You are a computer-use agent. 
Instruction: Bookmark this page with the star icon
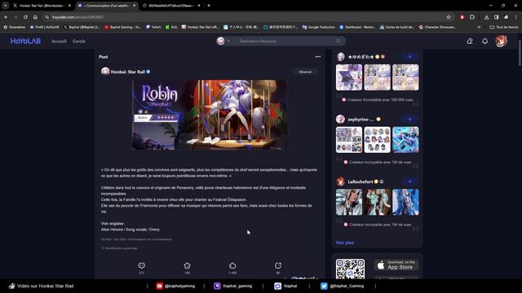coord(449,17)
